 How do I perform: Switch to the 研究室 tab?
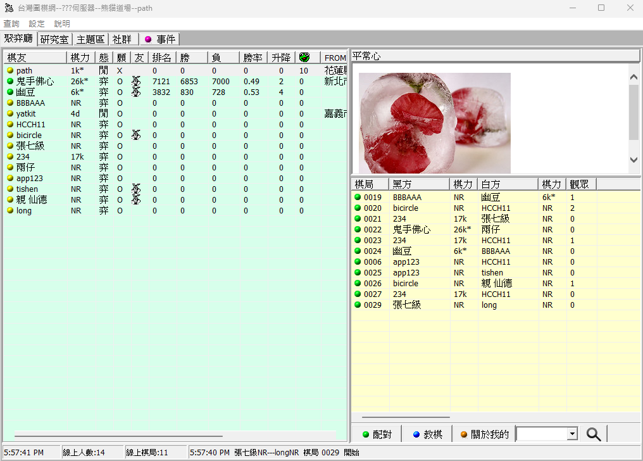click(x=55, y=39)
